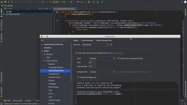The image size is (187, 105).
Task: Open the AVD Manager toolbar icon
Action: point(89,2)
